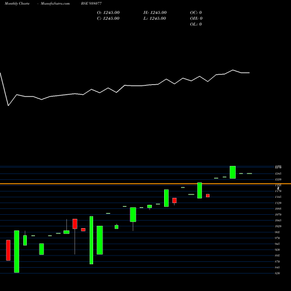Click the 1045 price axis label
This screenshot has width=291, height=291.
click(x=278, y=221)
